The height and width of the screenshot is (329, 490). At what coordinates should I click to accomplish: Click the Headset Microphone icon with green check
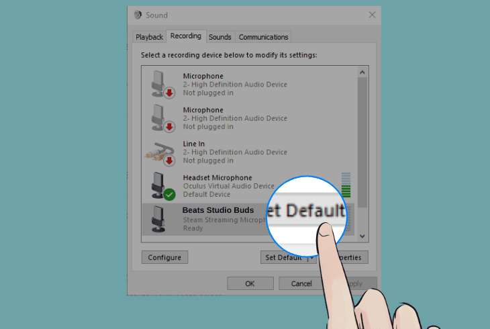click(x=163, y=186)
